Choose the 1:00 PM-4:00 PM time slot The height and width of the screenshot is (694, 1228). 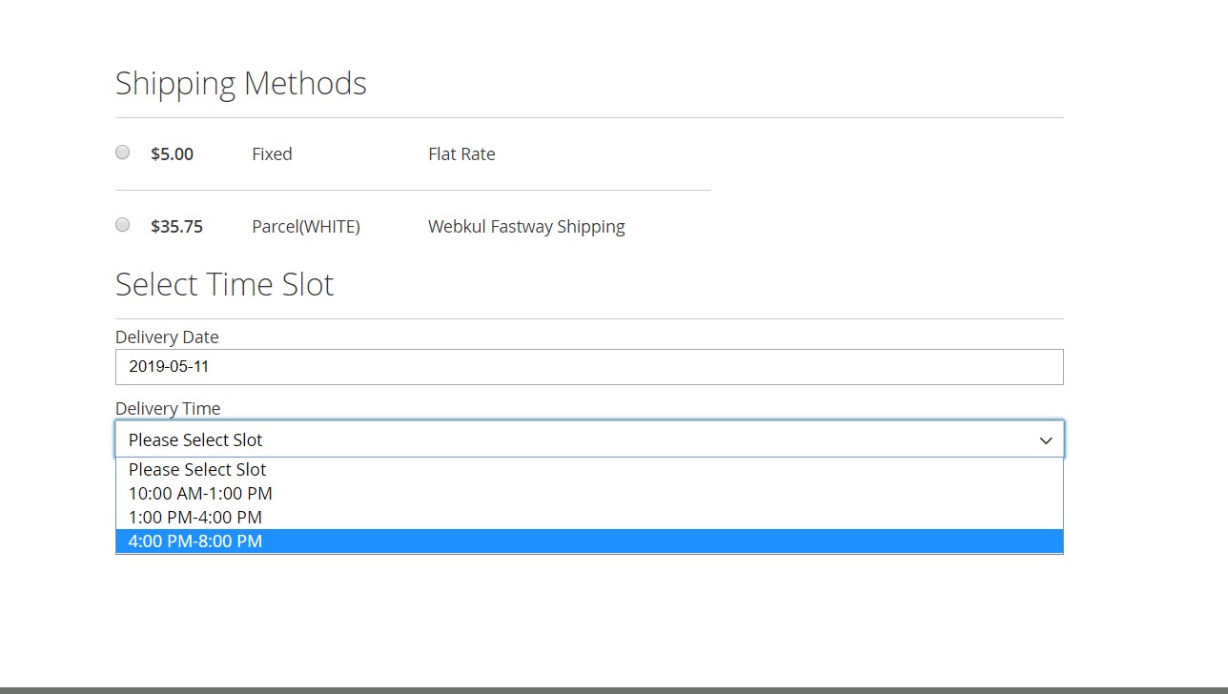(195, 518)
